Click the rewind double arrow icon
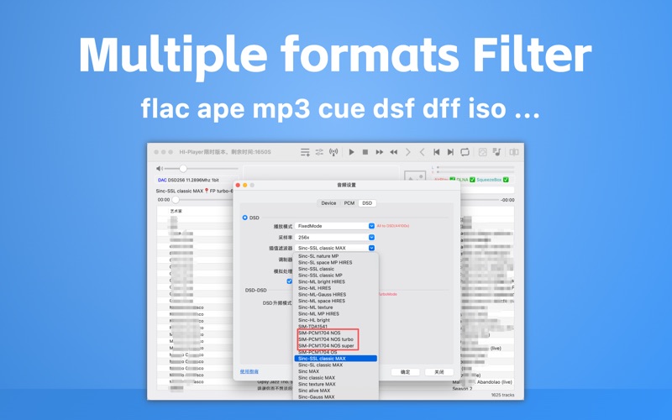The image size is (672, 420). 393,152
